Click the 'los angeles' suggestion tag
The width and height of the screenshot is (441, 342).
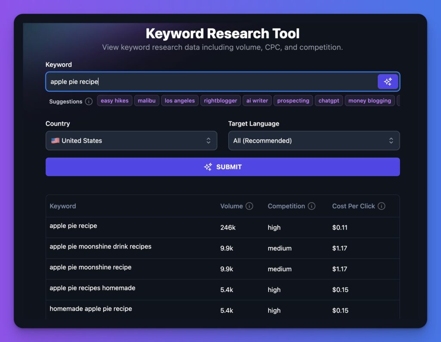(x=180, y=100)
